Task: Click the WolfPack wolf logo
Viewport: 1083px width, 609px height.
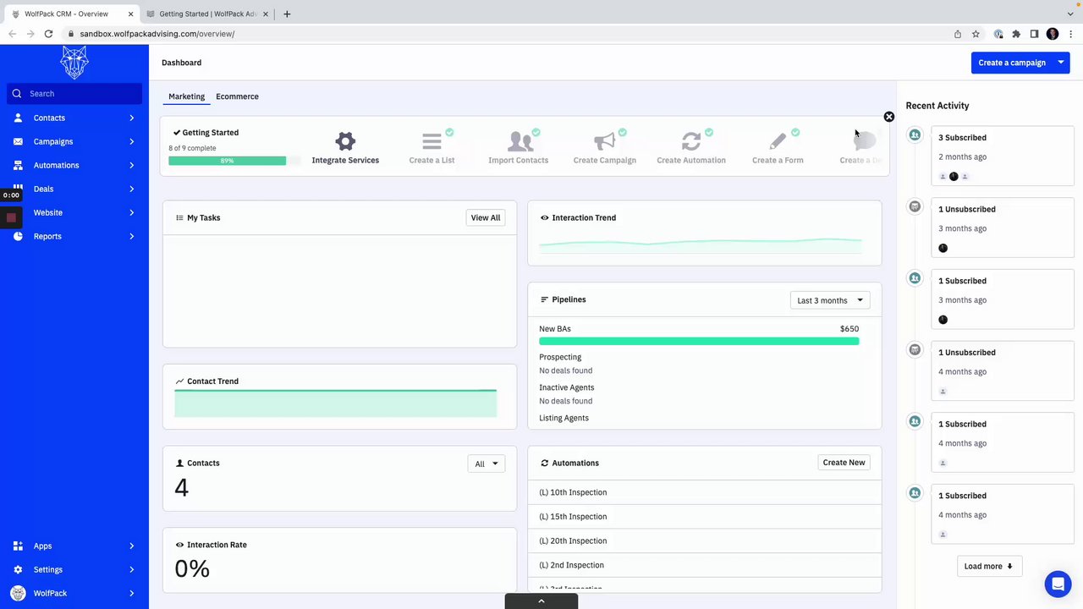Action: click(74, 63)
